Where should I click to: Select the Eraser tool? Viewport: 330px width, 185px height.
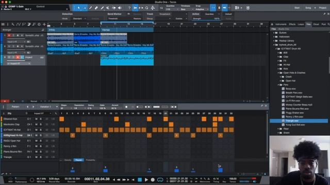(96, 8)
